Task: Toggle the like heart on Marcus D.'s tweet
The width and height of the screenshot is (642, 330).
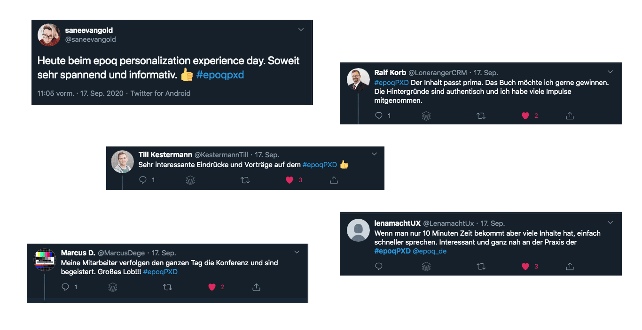Action: (211, 287)
